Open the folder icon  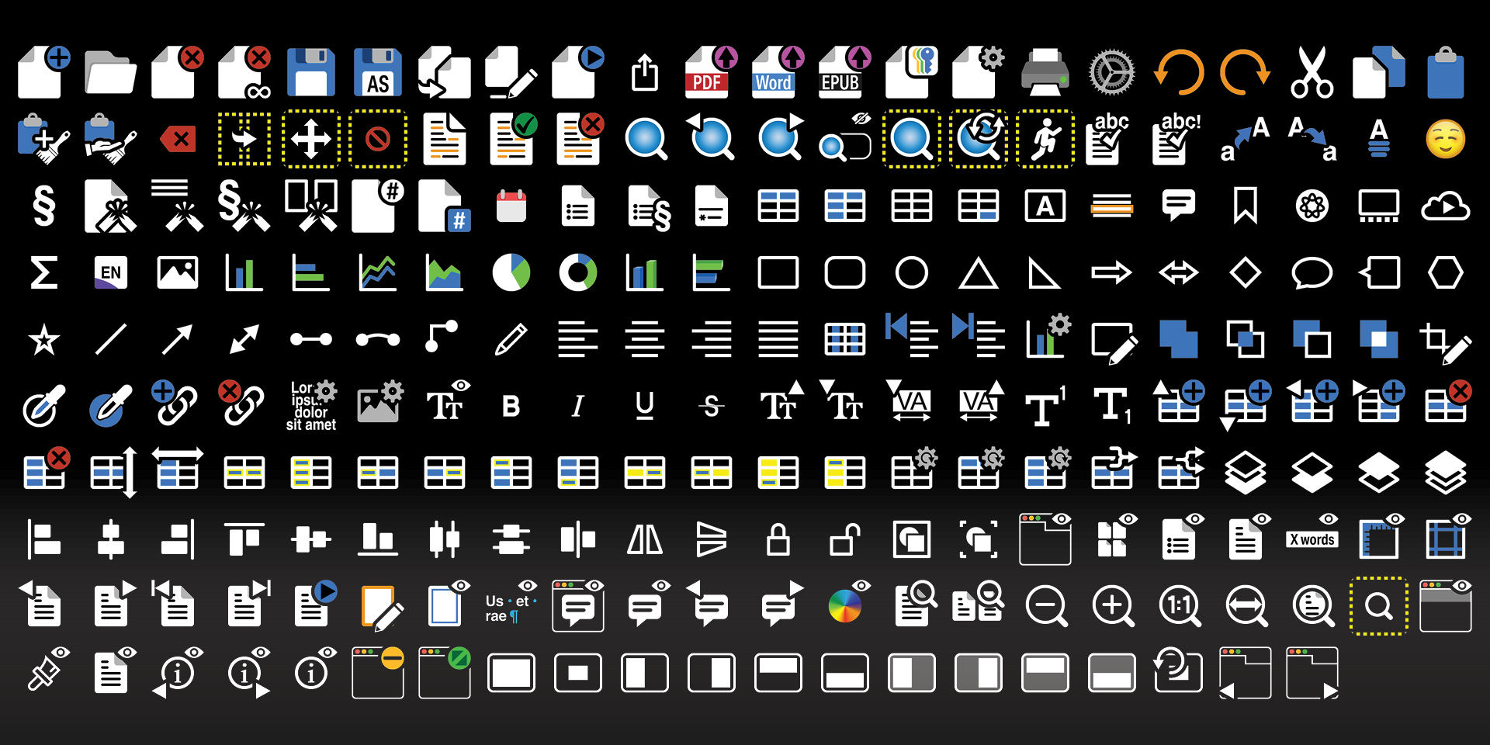(x=111, y=72)
